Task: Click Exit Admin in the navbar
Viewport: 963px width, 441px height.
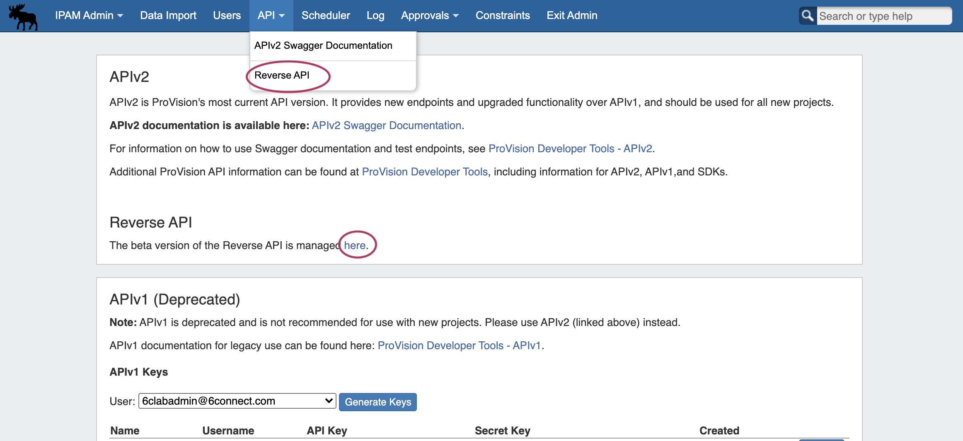Action: 572,16
